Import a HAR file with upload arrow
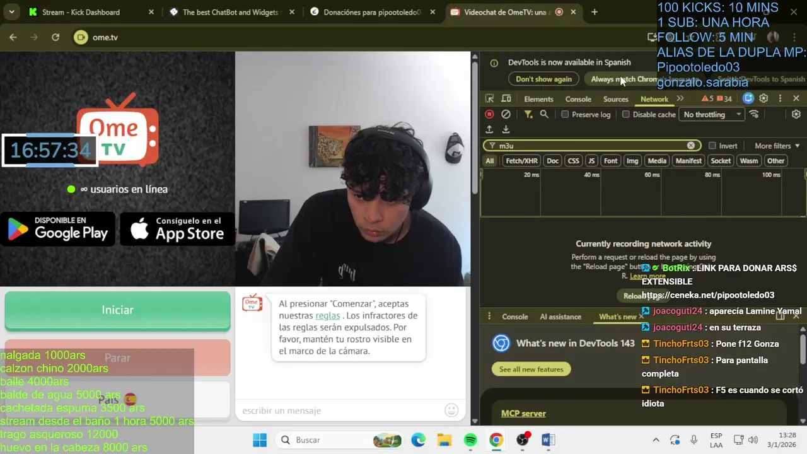Screen dimensions: 807x454 pyautogui.click(x=489, y=129)
